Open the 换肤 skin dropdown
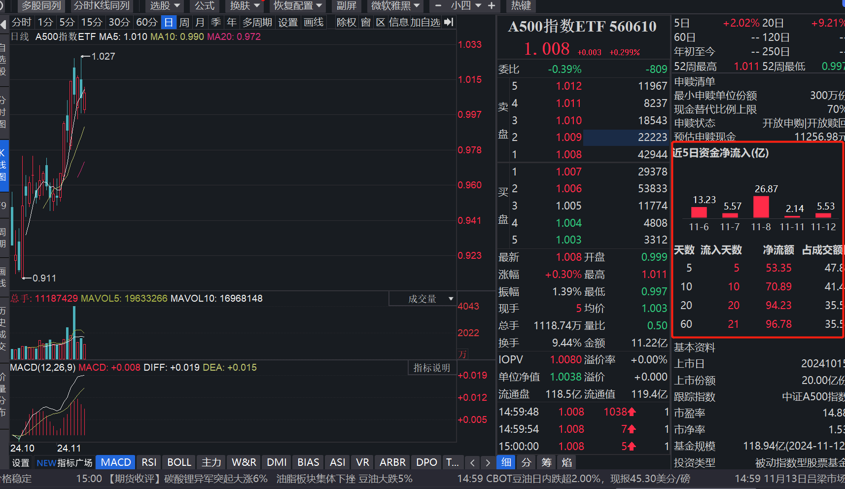The height and width of the screenshot is (489, 845). 244,6
